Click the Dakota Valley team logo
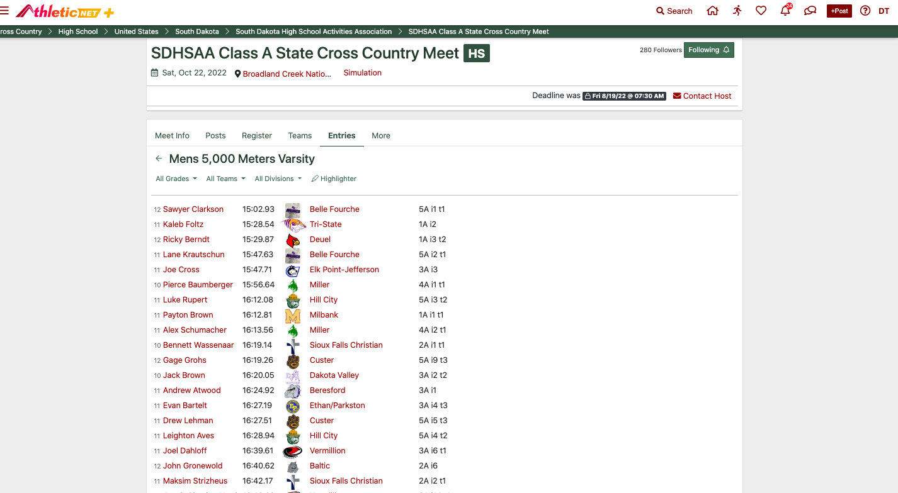Screen dimensions: 898x493 [293, 376]
